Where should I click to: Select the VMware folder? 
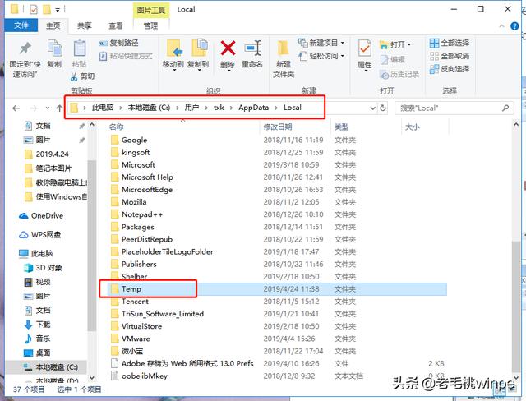(277, 339)
